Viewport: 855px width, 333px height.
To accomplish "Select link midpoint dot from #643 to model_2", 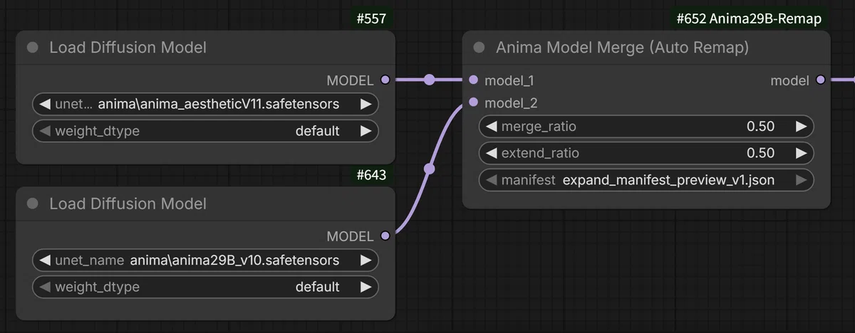I will (429, 169).
